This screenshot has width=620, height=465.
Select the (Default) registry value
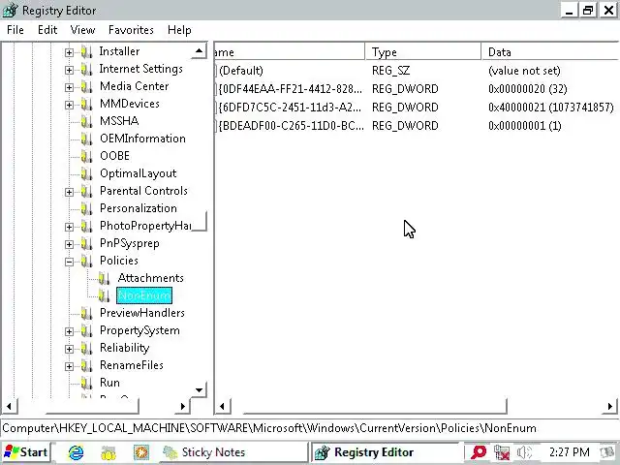240,71
